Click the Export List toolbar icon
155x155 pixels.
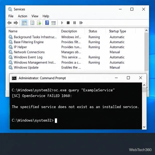[x=39, y=23]
